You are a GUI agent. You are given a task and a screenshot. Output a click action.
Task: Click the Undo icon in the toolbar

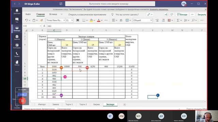coord(26,20)
